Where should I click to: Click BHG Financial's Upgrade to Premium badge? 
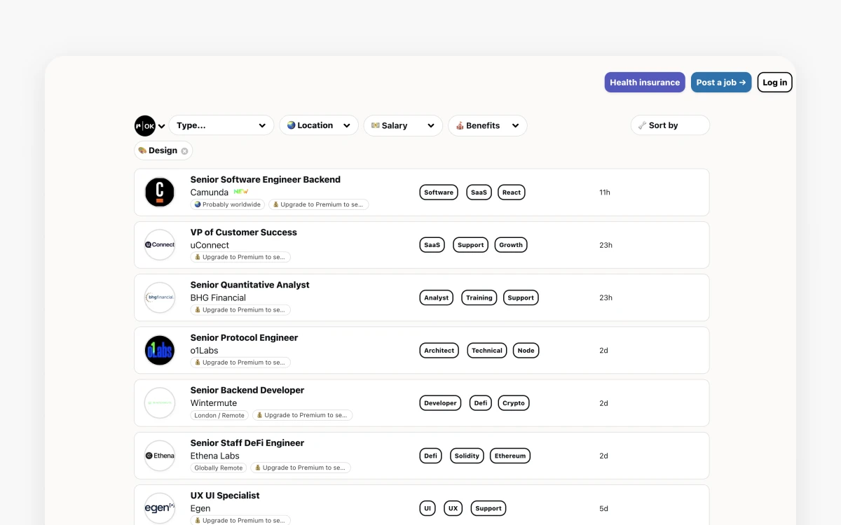pyautogui.click(x=240, y=309)
